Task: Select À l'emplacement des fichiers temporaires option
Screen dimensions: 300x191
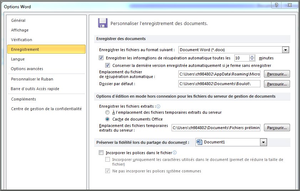Action: [x=108, y=112]
